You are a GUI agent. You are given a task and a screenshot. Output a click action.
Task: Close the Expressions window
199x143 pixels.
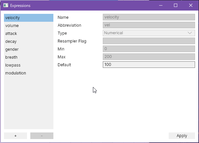[191, 6]
